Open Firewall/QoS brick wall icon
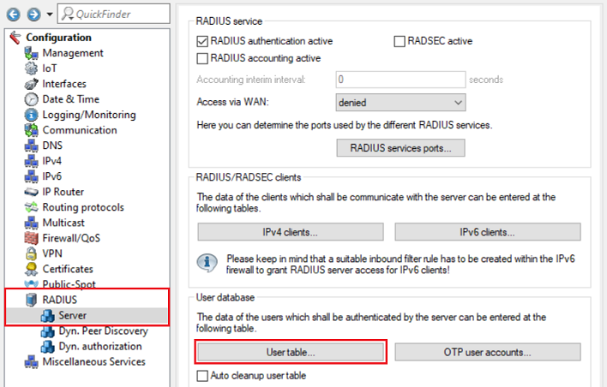Image resolution: width=607 pixels, height=387 pixels. pos(32,238)
